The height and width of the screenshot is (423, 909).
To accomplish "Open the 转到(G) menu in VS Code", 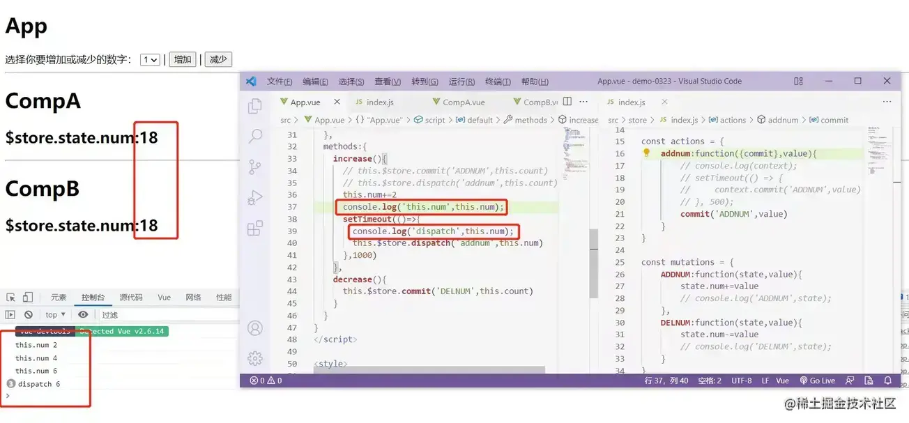I will tap(425, 82).
